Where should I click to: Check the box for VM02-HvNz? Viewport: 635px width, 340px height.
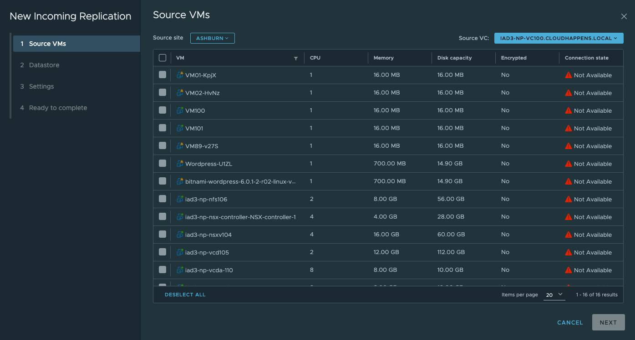tap(163, 92)
